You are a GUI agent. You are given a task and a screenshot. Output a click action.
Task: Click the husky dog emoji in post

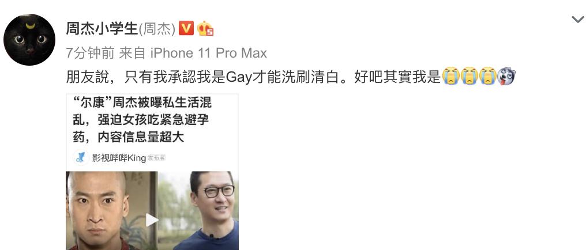[507, 76]
